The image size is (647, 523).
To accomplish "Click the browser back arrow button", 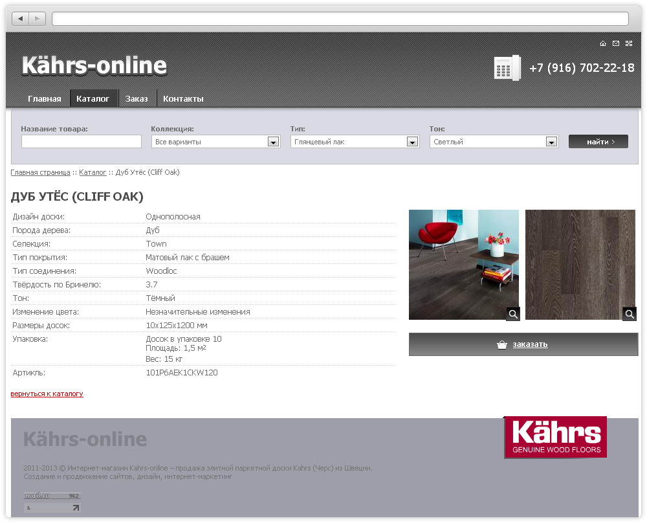I will pos(21,19).
